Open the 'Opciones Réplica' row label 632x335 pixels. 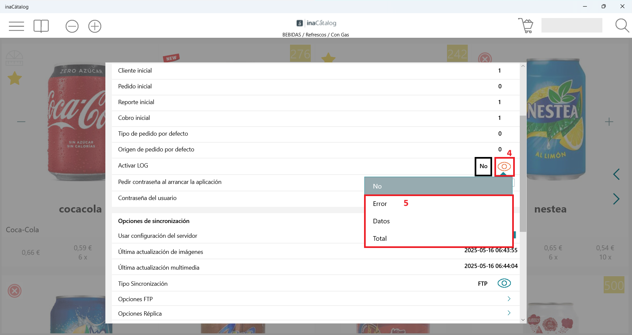pos(140,314)
